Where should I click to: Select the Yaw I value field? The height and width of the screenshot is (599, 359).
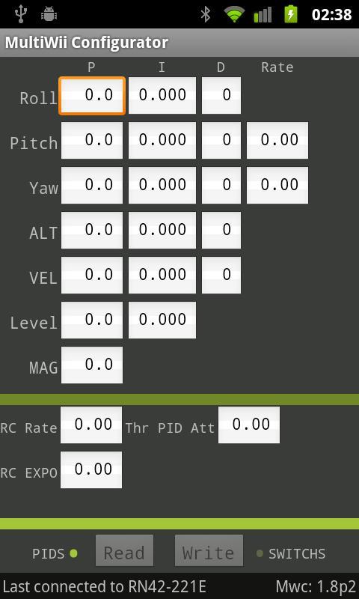point(162,185)
